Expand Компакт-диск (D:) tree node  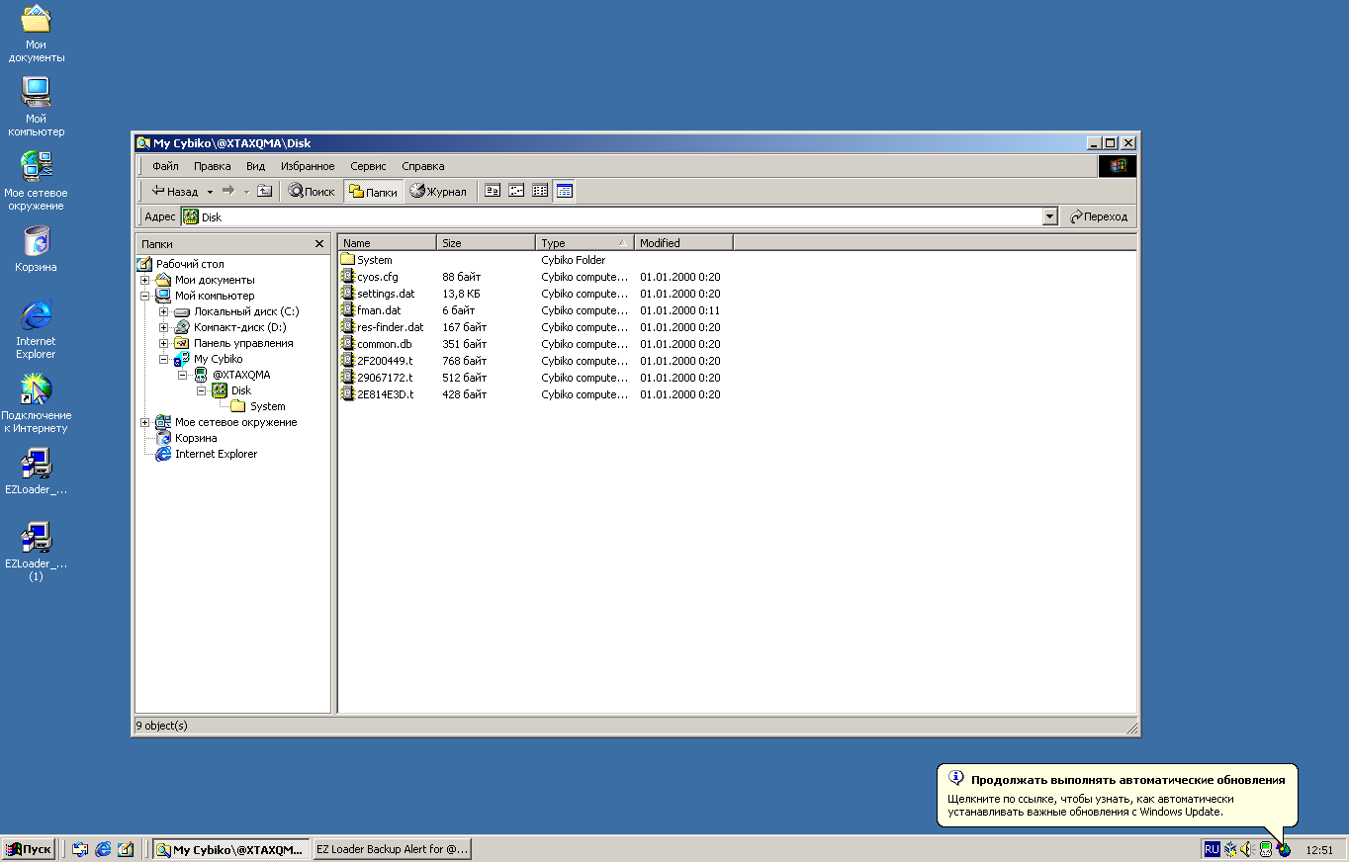[x=163, y=327]
